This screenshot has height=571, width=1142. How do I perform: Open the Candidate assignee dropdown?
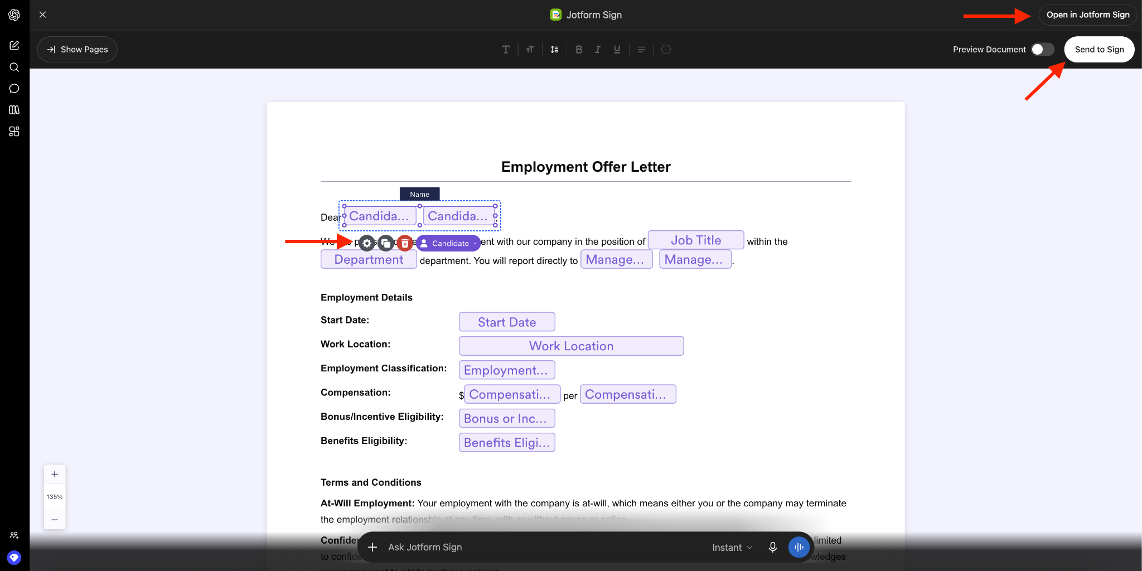pos(448,243)
